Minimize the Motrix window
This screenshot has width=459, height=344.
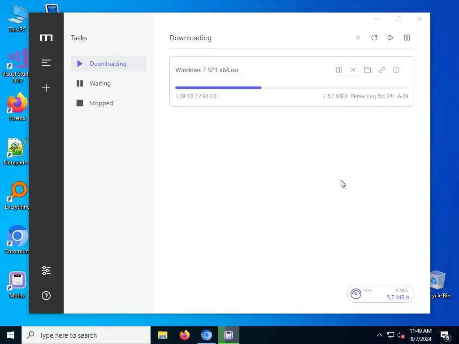point(377,19)
